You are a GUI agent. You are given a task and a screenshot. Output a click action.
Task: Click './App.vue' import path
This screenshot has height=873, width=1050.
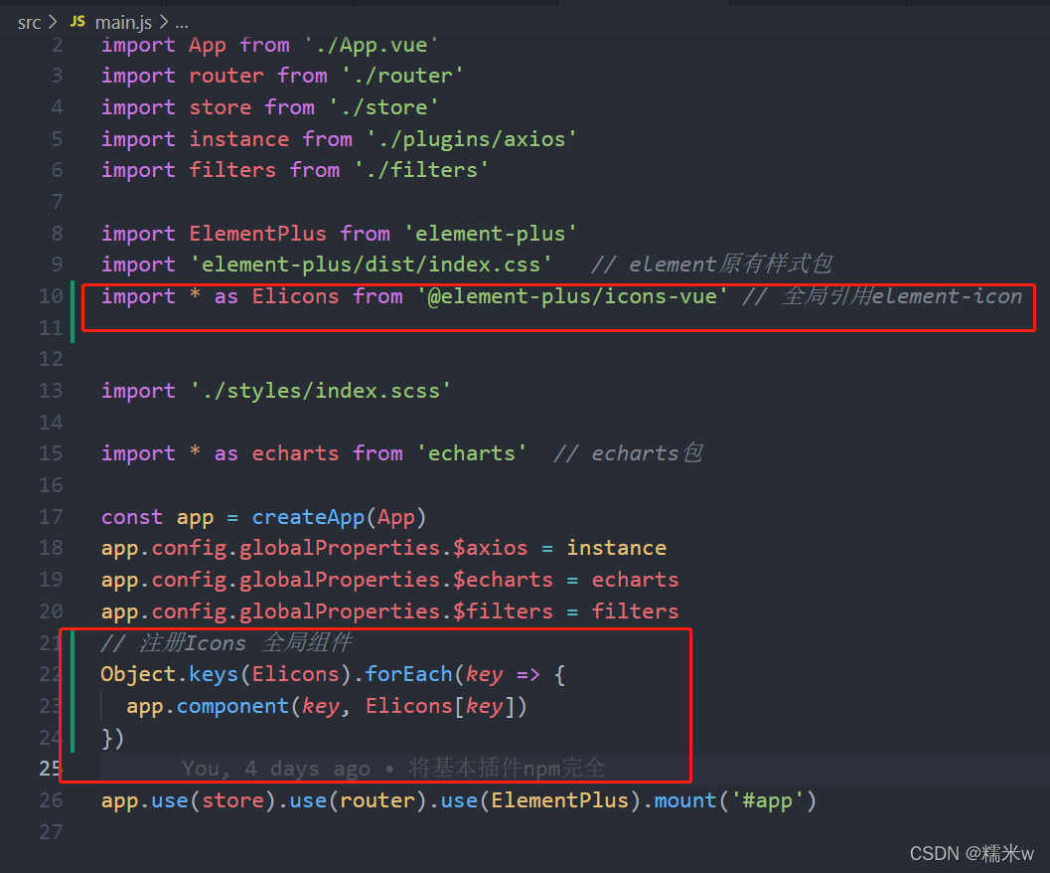tap(371, 45)
